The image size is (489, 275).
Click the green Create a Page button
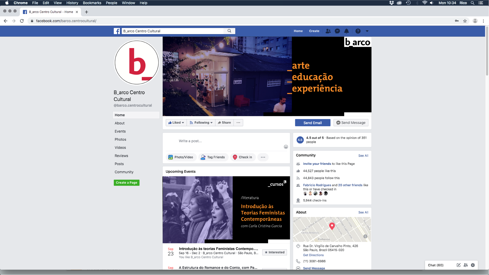[x=127, y=183]
